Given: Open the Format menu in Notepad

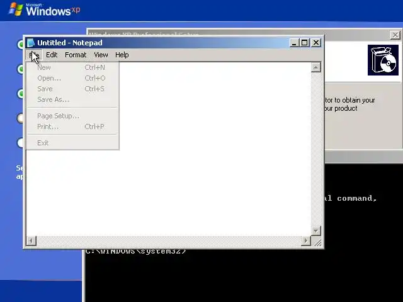Looking at the screenshot, I should (x=76, y=55).
